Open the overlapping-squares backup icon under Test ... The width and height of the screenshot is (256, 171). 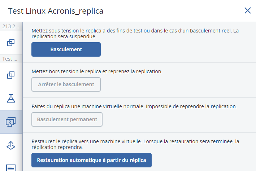click(11, 75)
